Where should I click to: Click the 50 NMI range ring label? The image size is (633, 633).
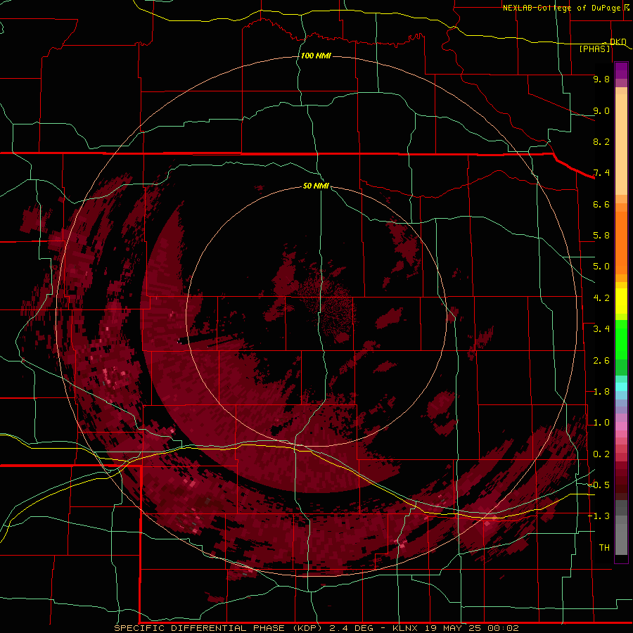(x=316, y=186)
